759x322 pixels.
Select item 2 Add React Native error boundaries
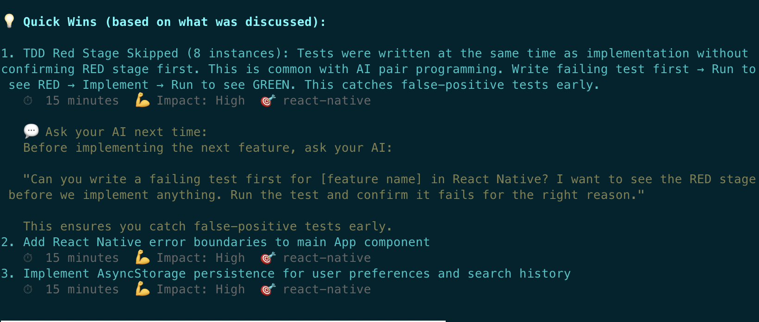(226, 242)
